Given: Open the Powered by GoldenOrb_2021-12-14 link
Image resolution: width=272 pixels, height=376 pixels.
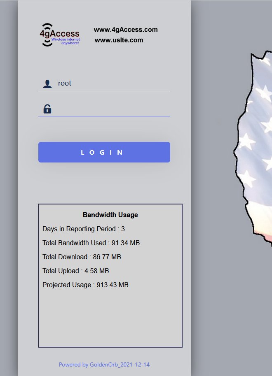Looking at the screenshot, I should point(104,365).
